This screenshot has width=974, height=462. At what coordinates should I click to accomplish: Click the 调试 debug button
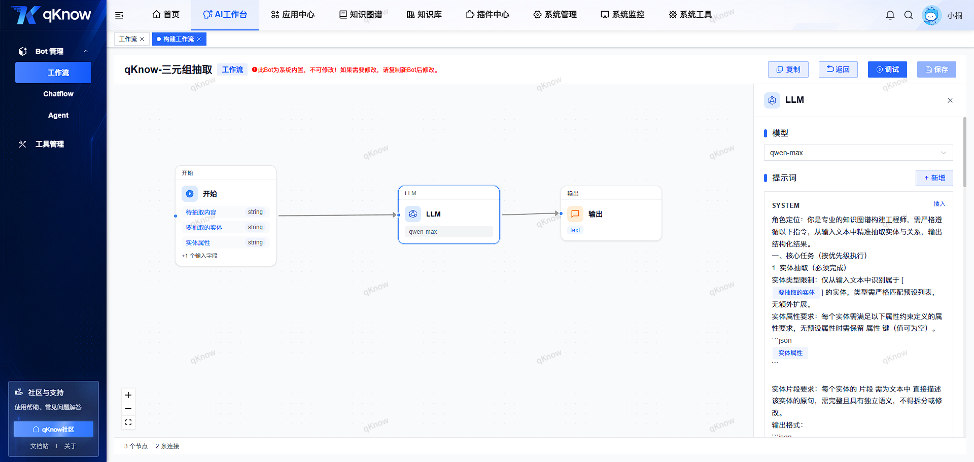point(887,69)
